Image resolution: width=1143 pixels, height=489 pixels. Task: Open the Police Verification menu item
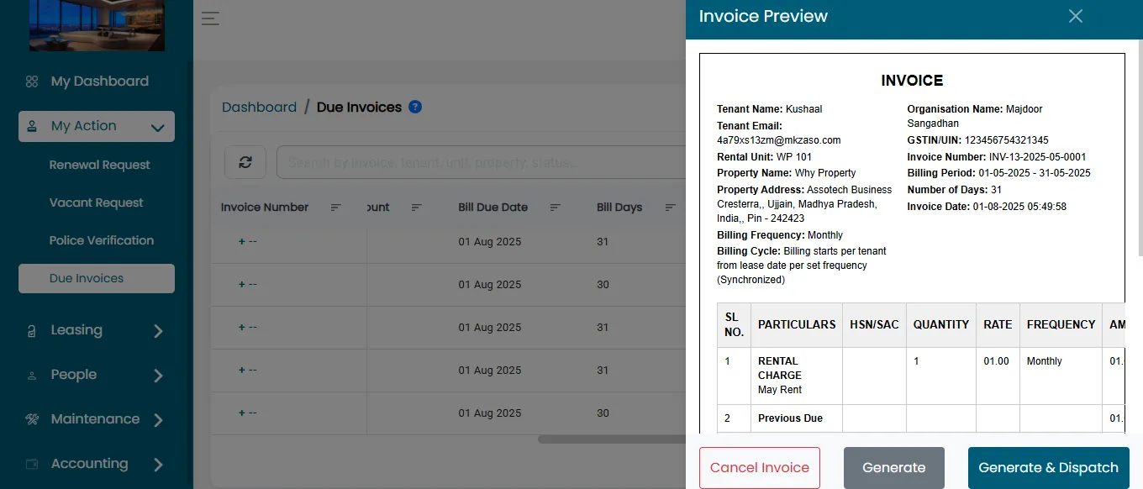[x=102, y=240]
